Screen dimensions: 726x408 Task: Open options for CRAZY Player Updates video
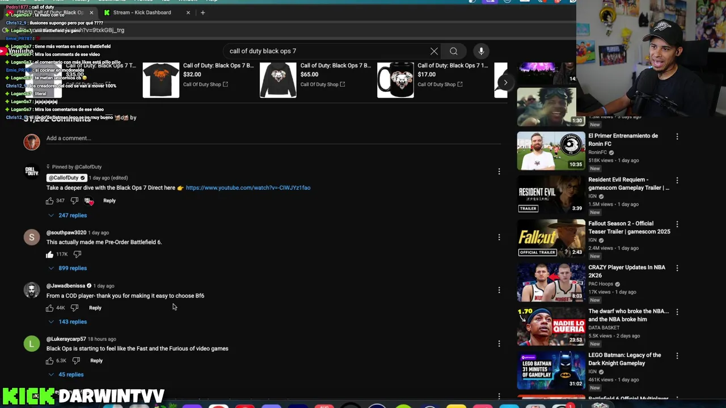[677, 267]
